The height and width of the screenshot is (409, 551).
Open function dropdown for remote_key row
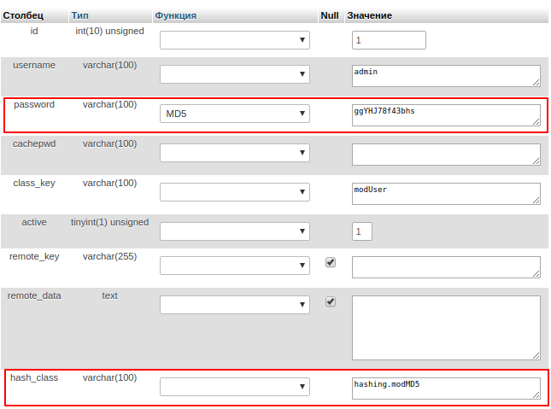click(235, 266)
